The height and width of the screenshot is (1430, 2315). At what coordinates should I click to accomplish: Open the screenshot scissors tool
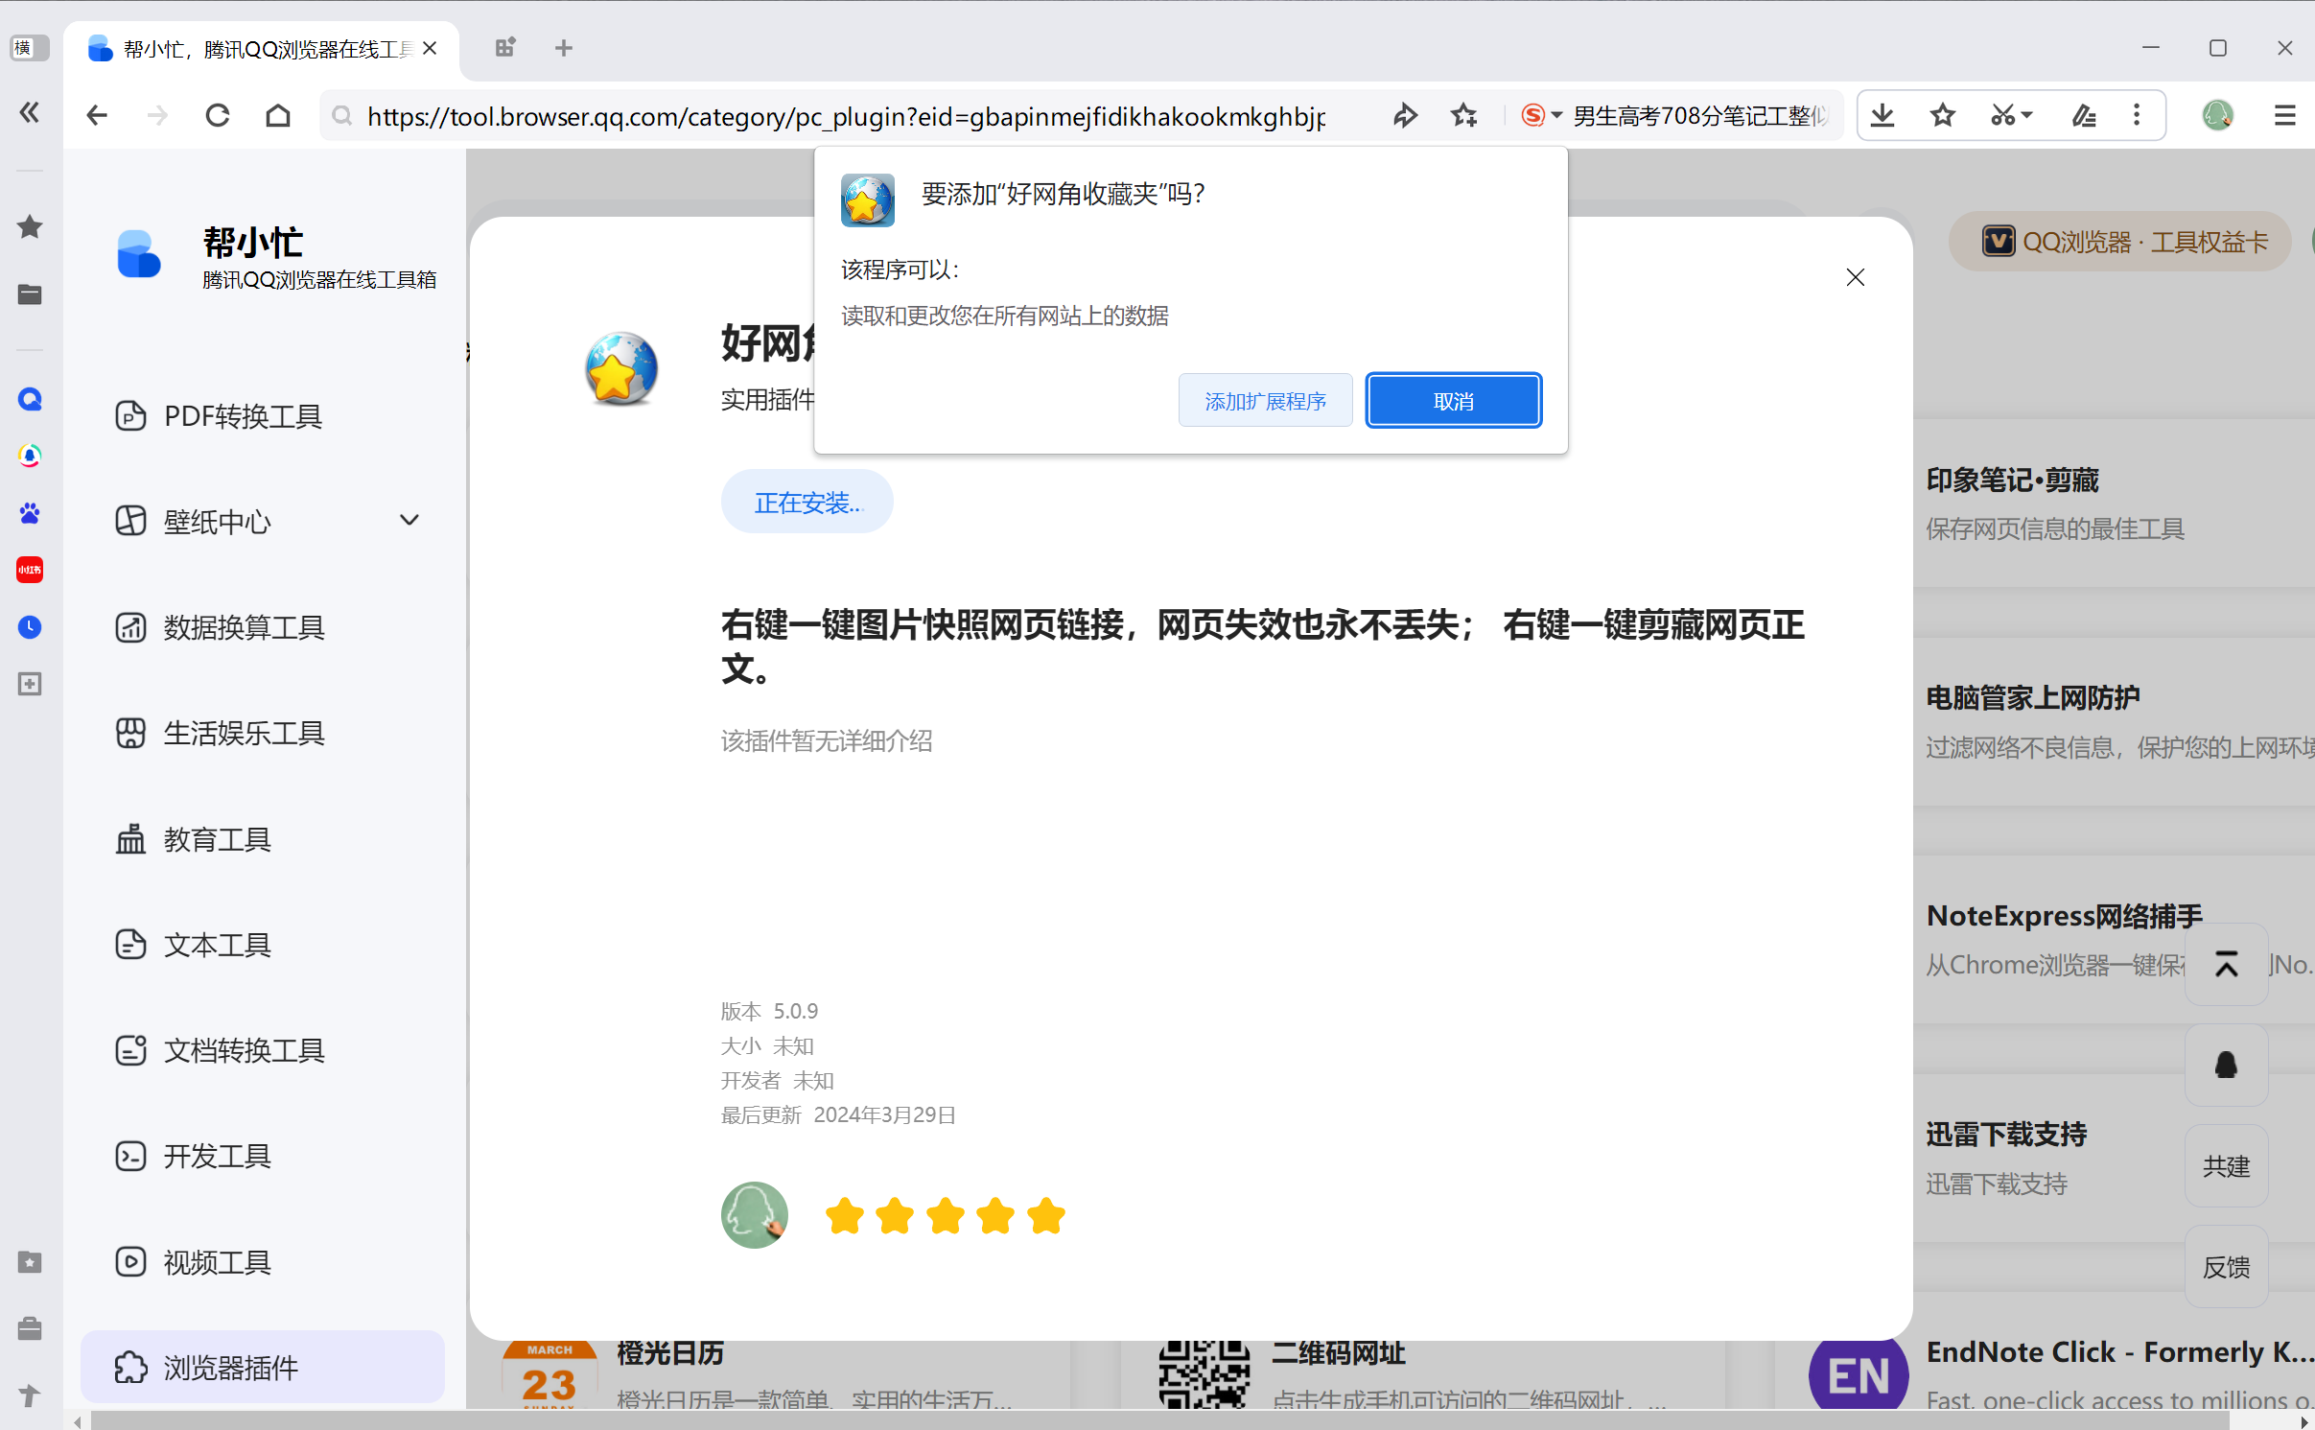coord(2002,116)
